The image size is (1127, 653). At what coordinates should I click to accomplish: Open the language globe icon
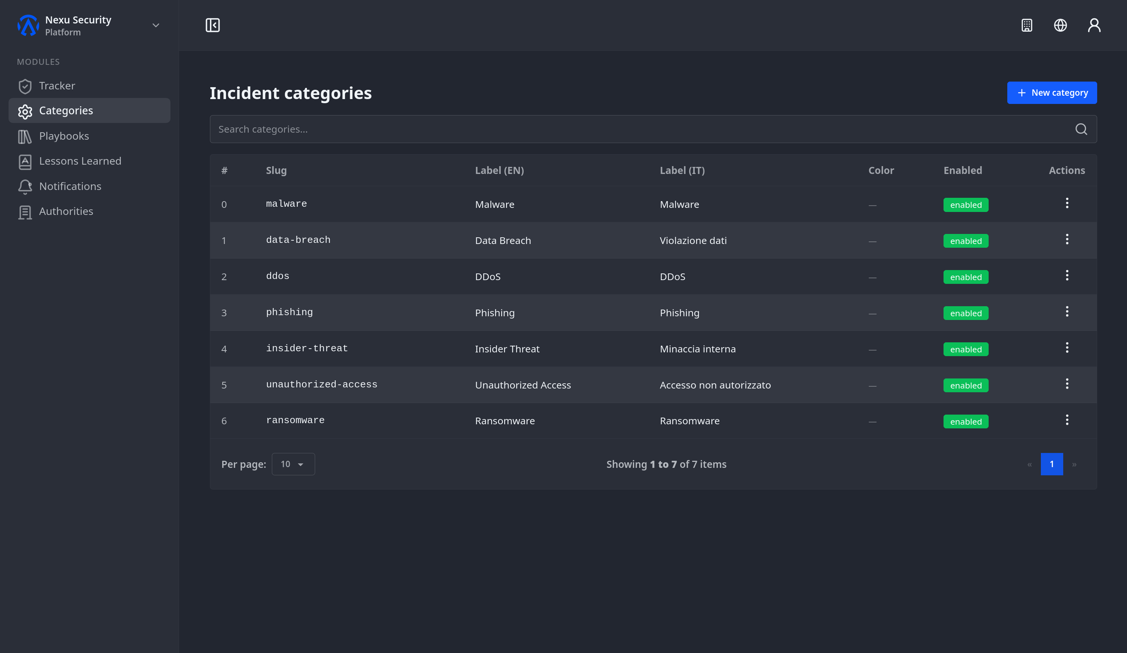click(x=1060, y=25)
